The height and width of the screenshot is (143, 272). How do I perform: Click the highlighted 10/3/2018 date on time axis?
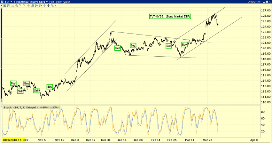tap(14, 140)
